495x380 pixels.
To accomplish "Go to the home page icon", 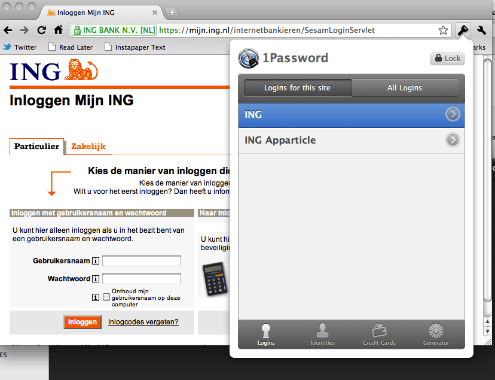I will click(x=59, y=30).
